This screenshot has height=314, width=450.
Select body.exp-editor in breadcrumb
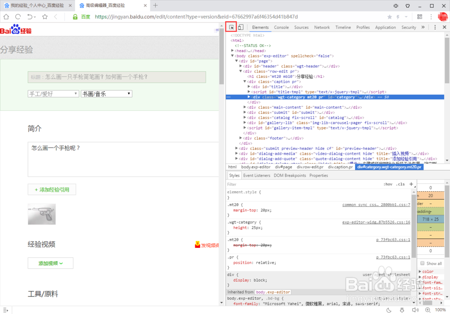pyautogui.click(x=256, y=167)
